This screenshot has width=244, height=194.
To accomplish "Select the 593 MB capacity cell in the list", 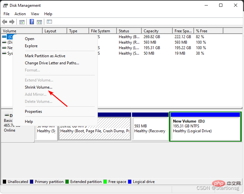I will [150, 42].
